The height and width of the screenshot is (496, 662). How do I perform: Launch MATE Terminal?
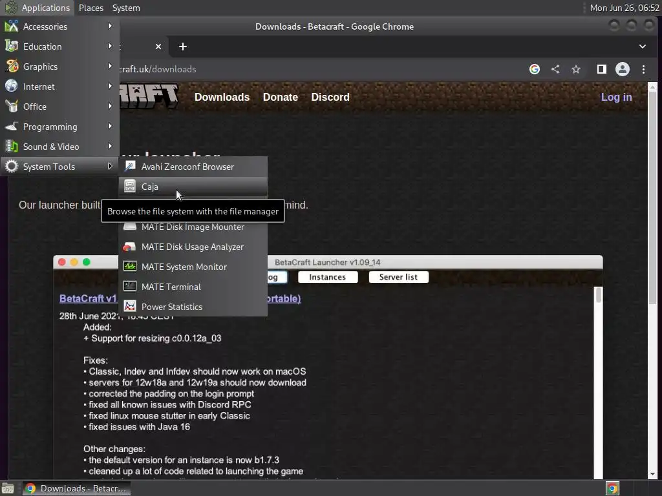coord(193,287)
